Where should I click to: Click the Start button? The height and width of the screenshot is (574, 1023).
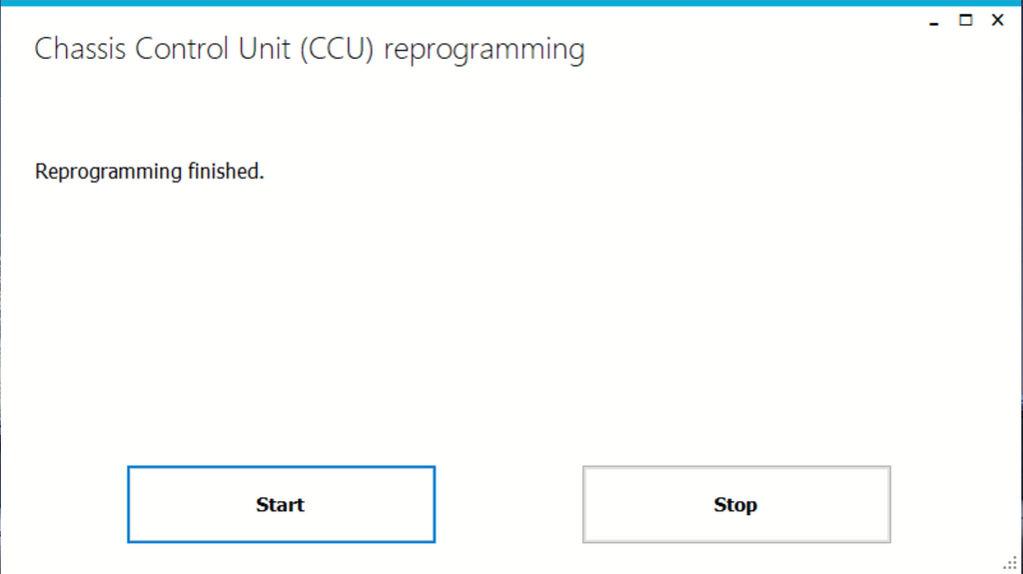coord(281,504)
